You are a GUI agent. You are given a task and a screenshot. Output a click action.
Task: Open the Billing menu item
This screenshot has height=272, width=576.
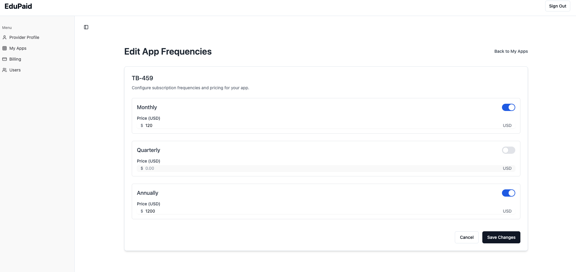tap(15, 59)
